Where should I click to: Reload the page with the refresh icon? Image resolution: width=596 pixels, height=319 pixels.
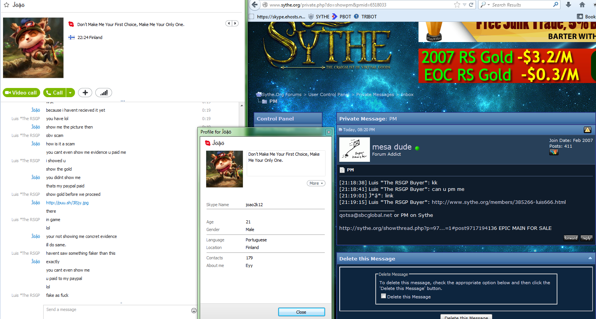[x=471, y=5]
